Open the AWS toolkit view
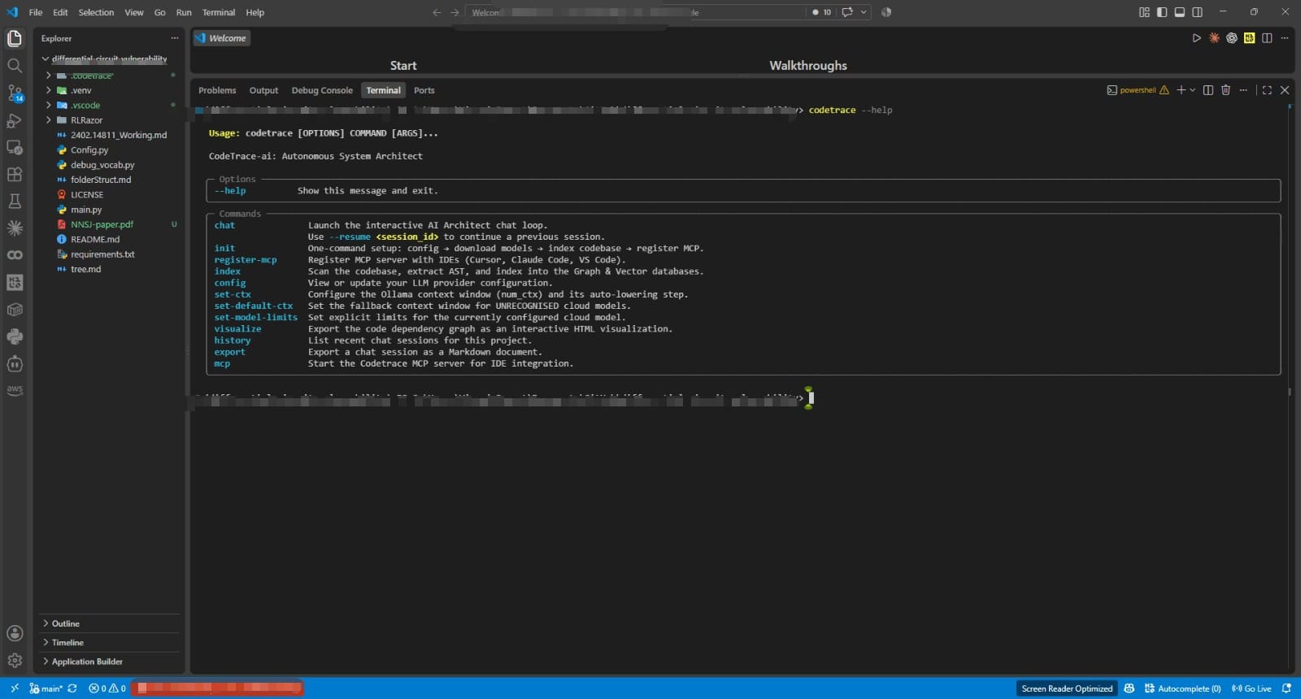Viewport: 1301px width, 699px height. click(15, 390)
